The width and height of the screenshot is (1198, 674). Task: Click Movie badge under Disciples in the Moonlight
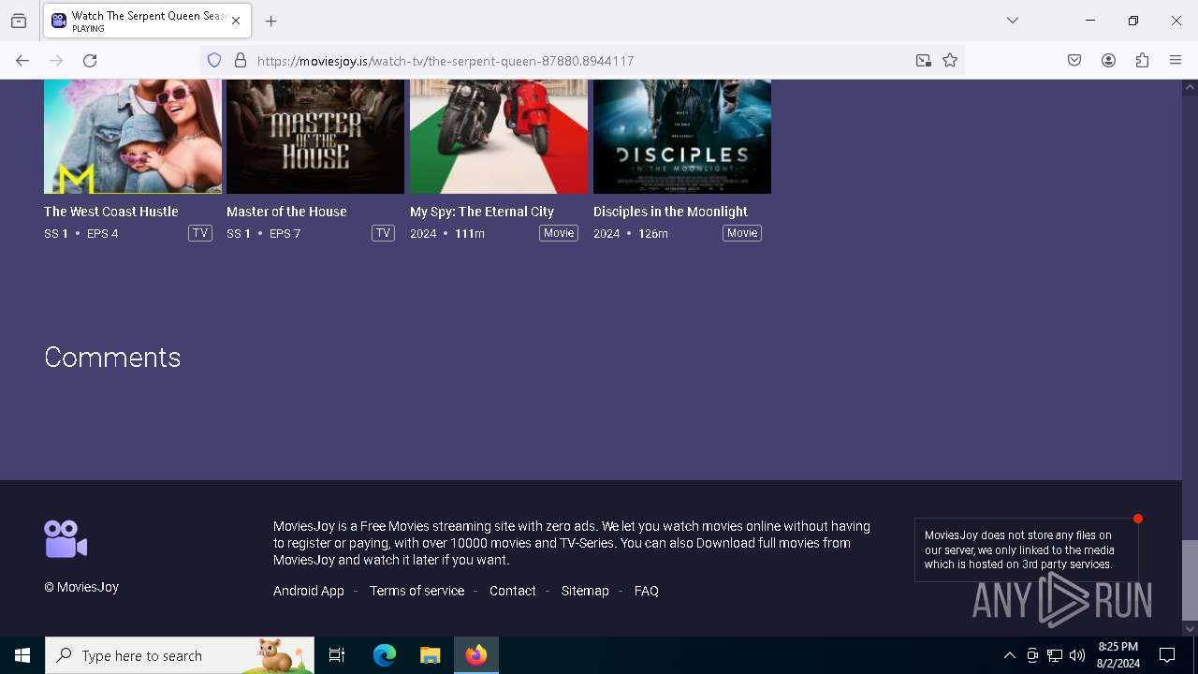pos(742,233)
